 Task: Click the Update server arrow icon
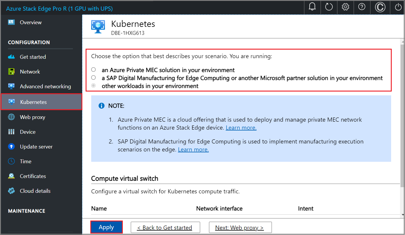[11, 146]
